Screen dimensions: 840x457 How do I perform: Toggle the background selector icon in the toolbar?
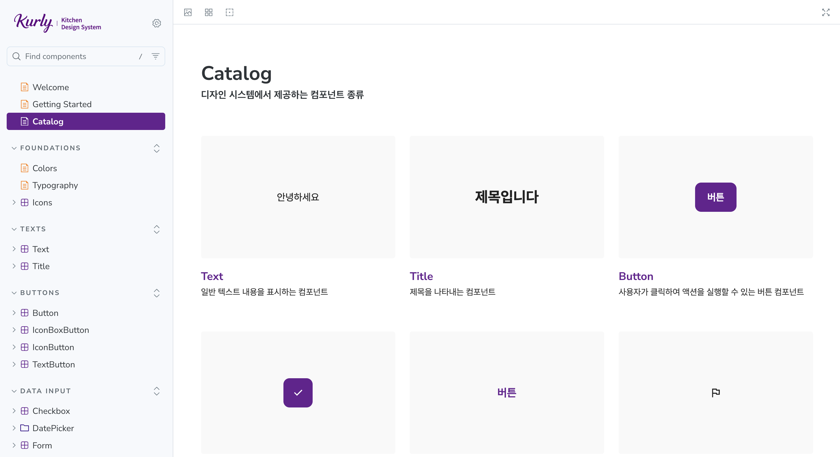tap(188, 12)
